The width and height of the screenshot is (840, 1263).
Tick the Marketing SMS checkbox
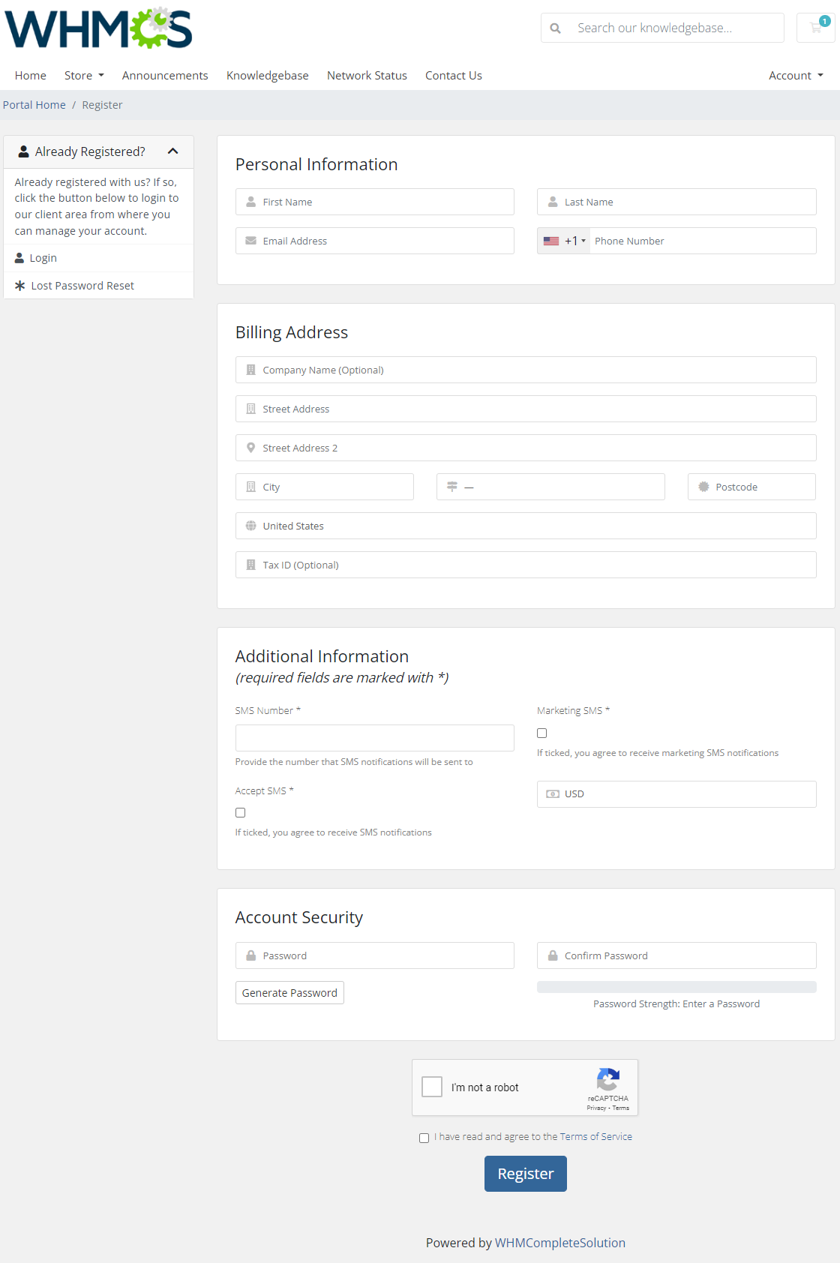(542, 733)
